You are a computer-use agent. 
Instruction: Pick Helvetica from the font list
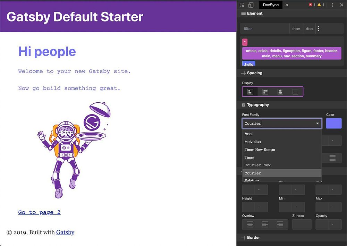click(x=282, y=142)
